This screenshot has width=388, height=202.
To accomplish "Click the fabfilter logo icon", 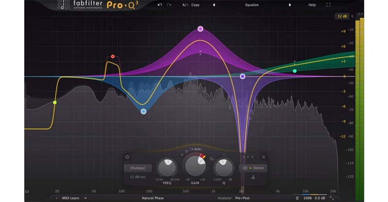I will click(x=64, y=4).
